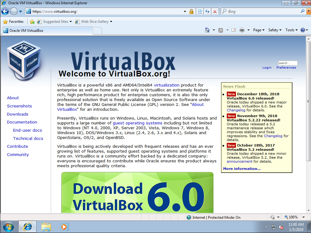Open a new blank tab
311x233 pixels.
click(97, 31)
